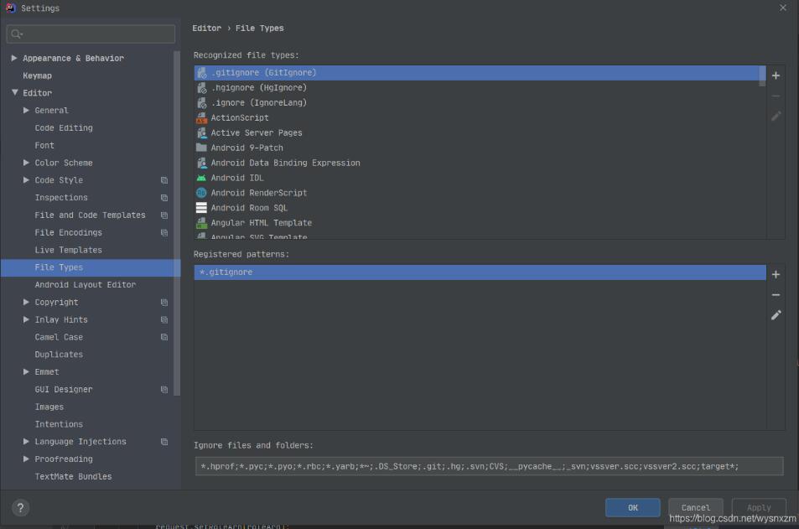Screen dimensions: 799x529
Task: Click the copy icon next to Inspections
Action: [164, 198]
